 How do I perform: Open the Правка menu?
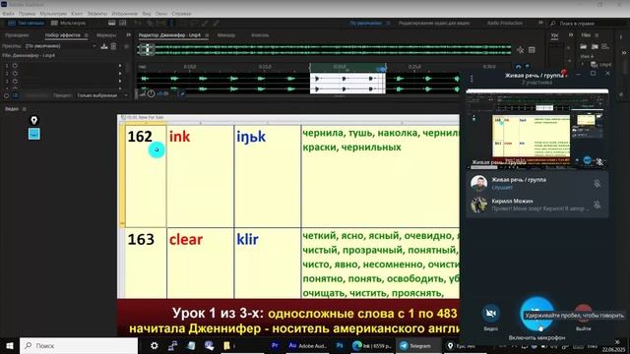(27, 13)
